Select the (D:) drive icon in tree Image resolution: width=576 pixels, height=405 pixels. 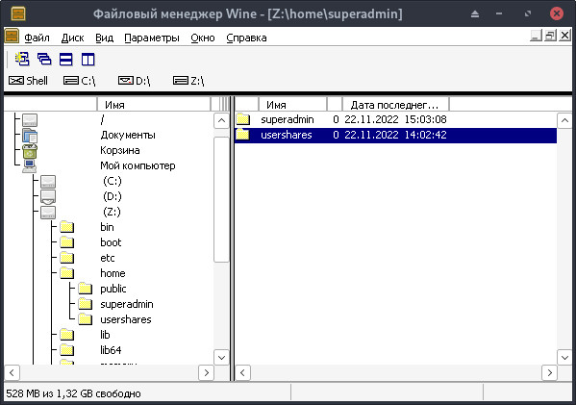[48, 197]
